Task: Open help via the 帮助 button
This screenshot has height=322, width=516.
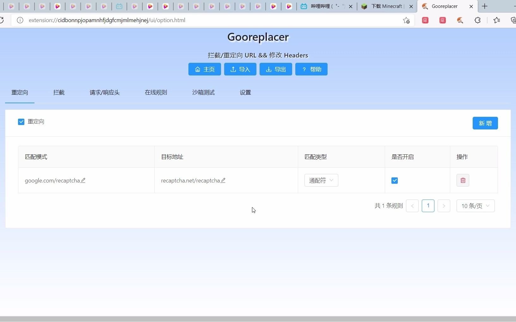Action: point(311,69)
